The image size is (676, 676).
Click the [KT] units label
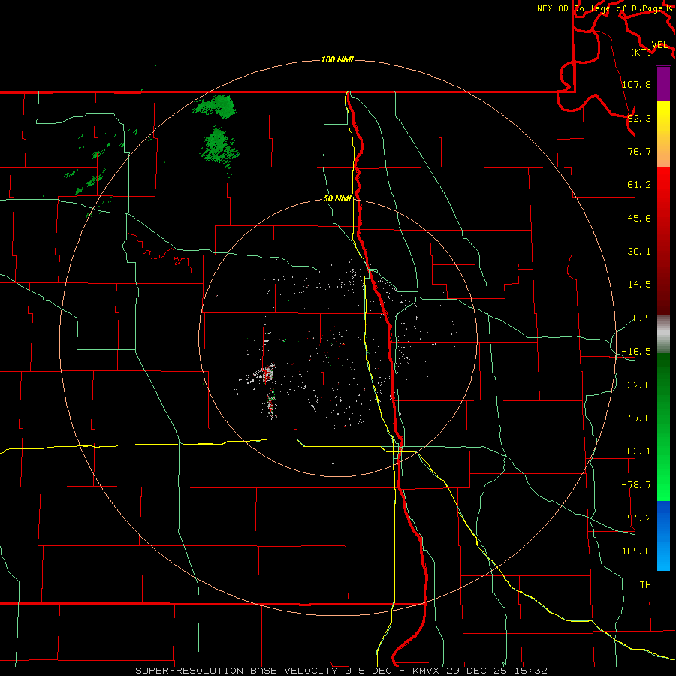click(641, 52)
